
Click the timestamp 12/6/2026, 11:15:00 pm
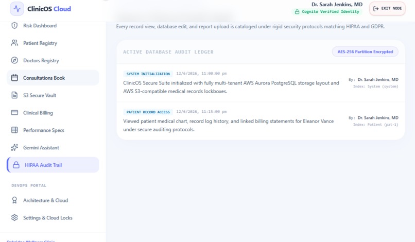[x=201, y=112]
